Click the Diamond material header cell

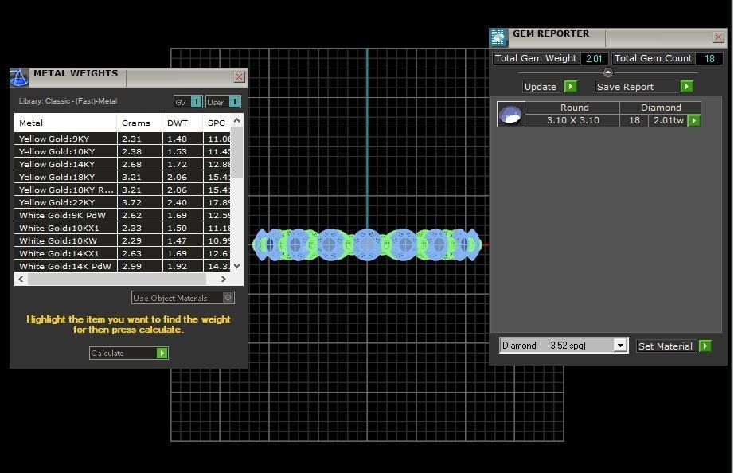coord(661,107)
